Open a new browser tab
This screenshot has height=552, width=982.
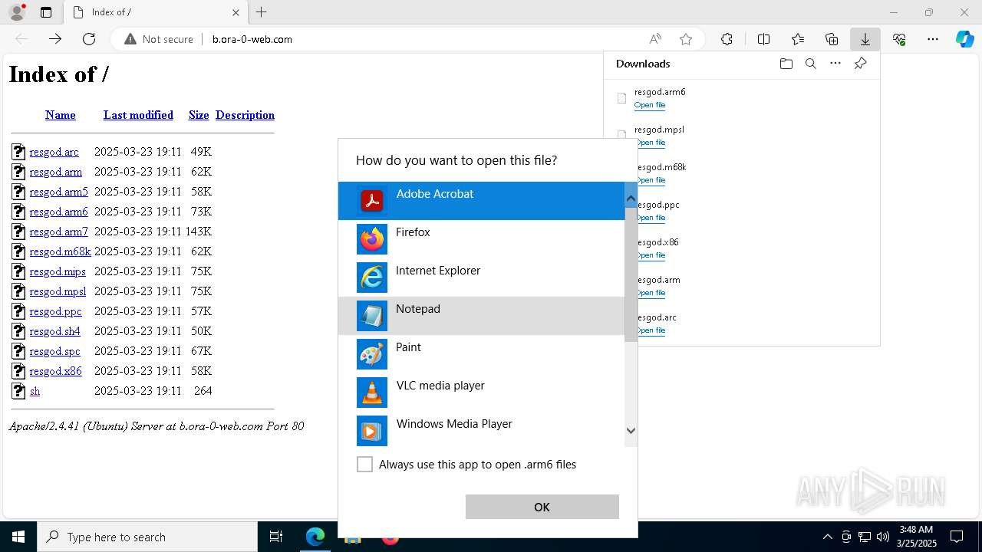[x=262, y=12]
